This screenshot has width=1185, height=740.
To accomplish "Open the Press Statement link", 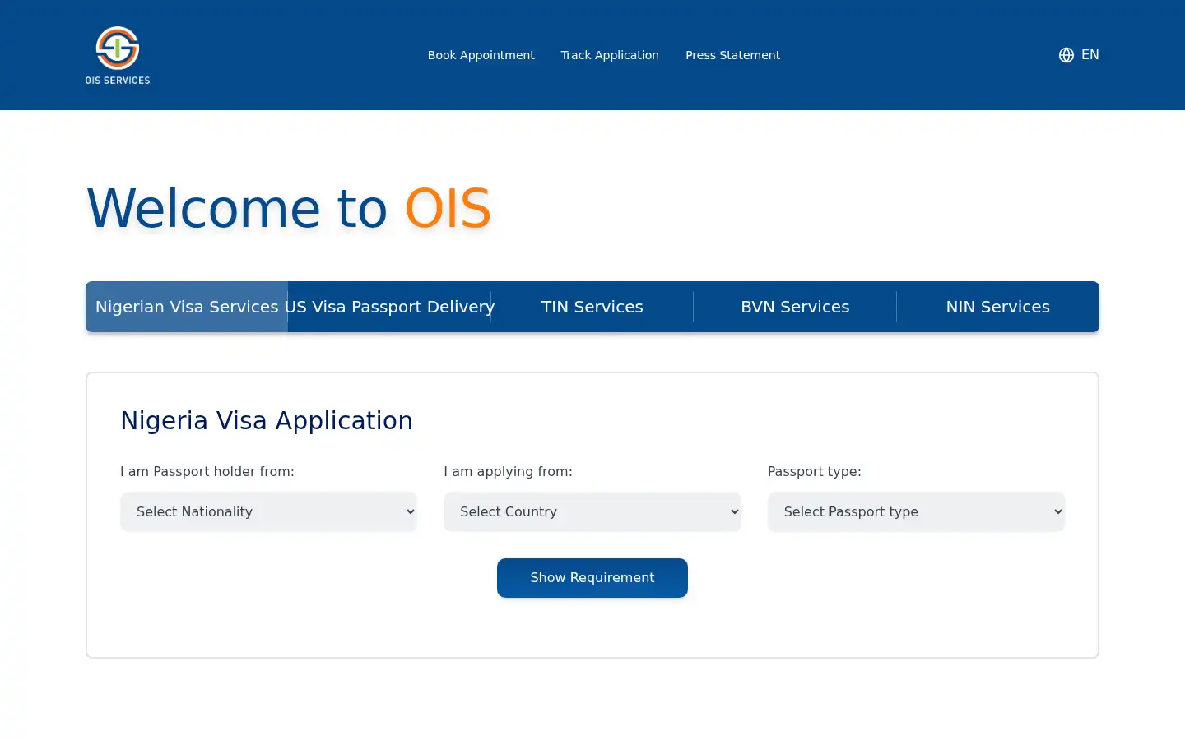I will (x=732, y=55).
